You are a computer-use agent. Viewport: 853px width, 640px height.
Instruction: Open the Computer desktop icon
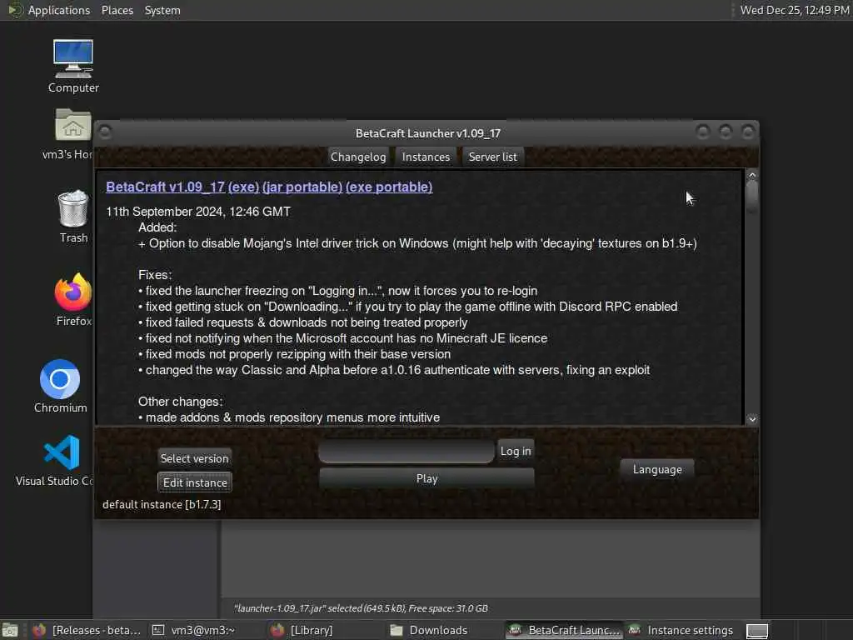pos(73,65)
